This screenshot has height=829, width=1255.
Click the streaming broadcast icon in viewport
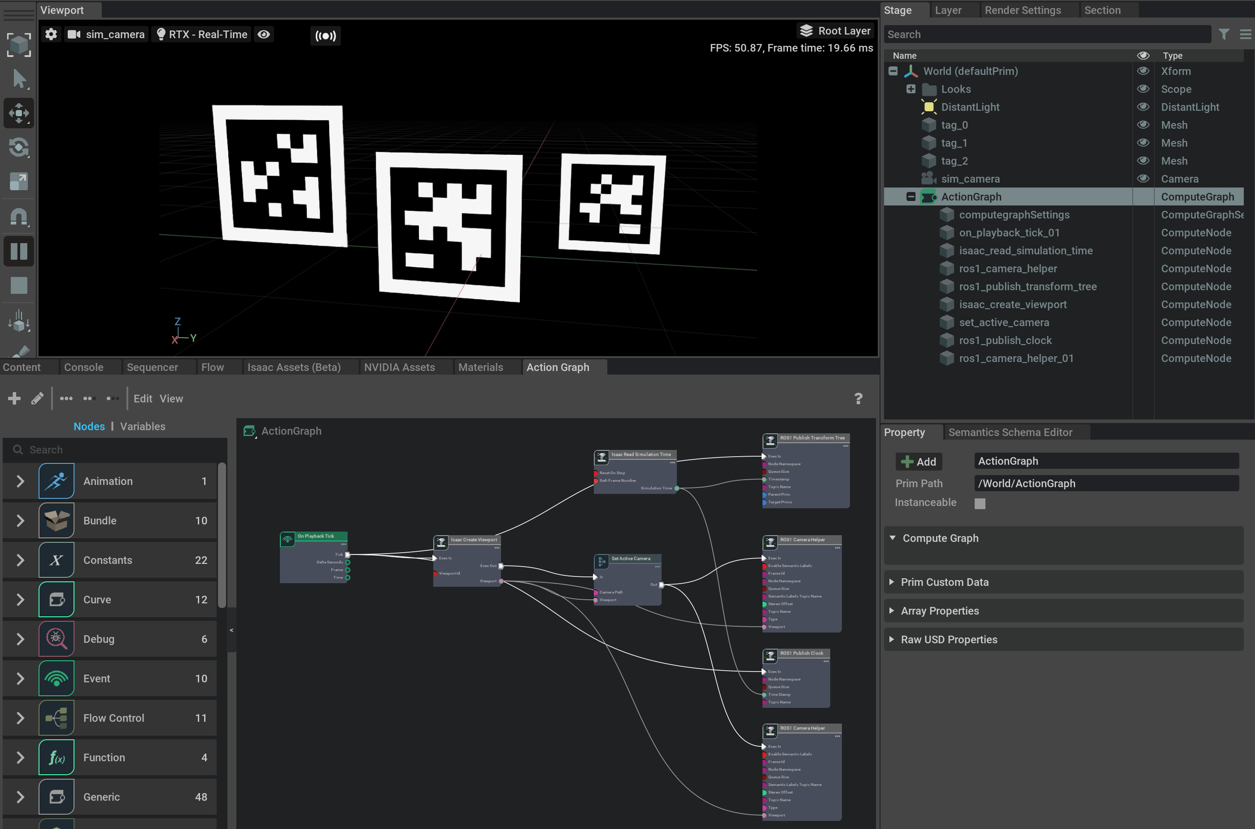326,35
